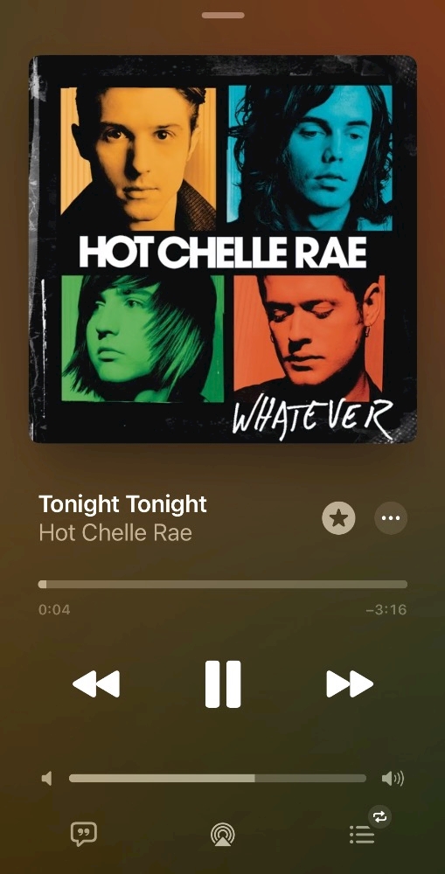
Task: Toggle the repeat badge on the queue icon
Action: click(x=379, y=816)
